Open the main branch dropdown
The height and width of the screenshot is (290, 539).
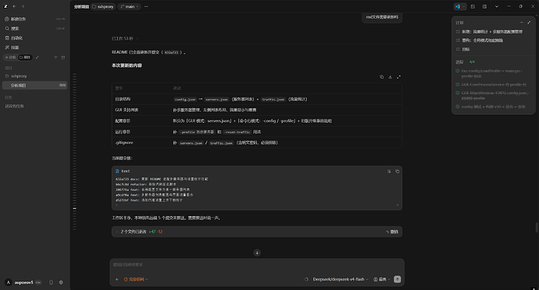(129, 6)
